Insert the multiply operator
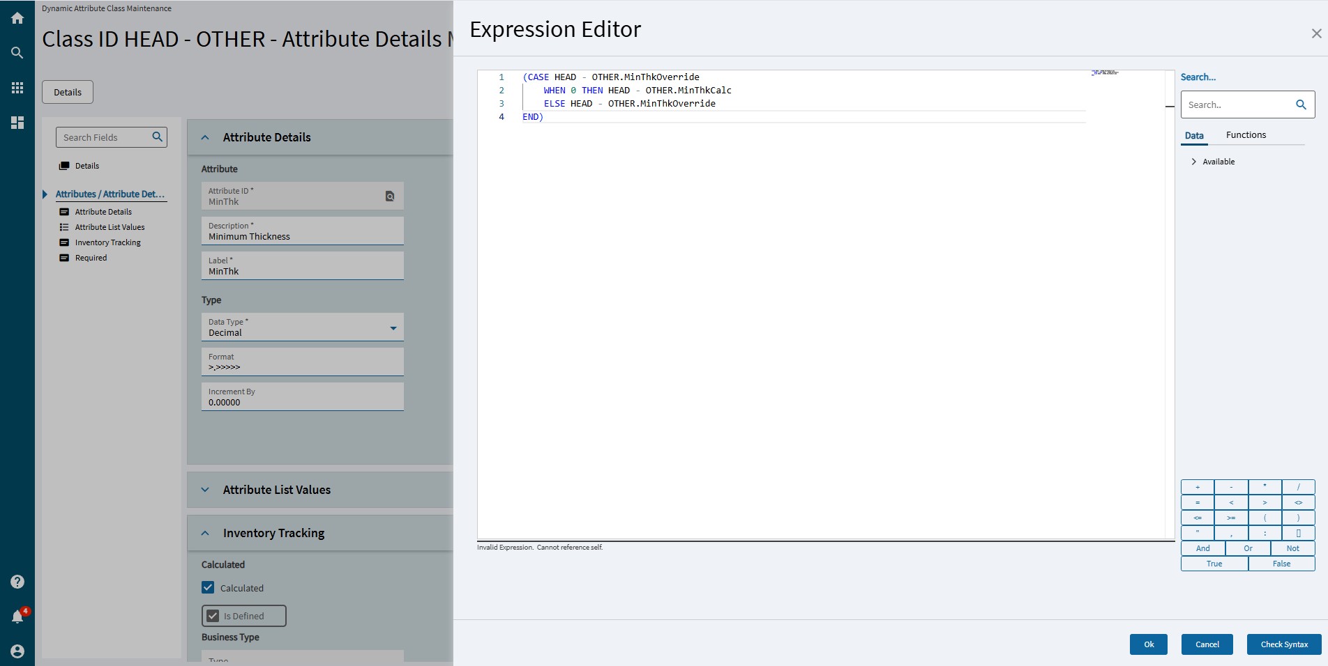Viewport: 1328px width, 666px height. pos(1265,487)
